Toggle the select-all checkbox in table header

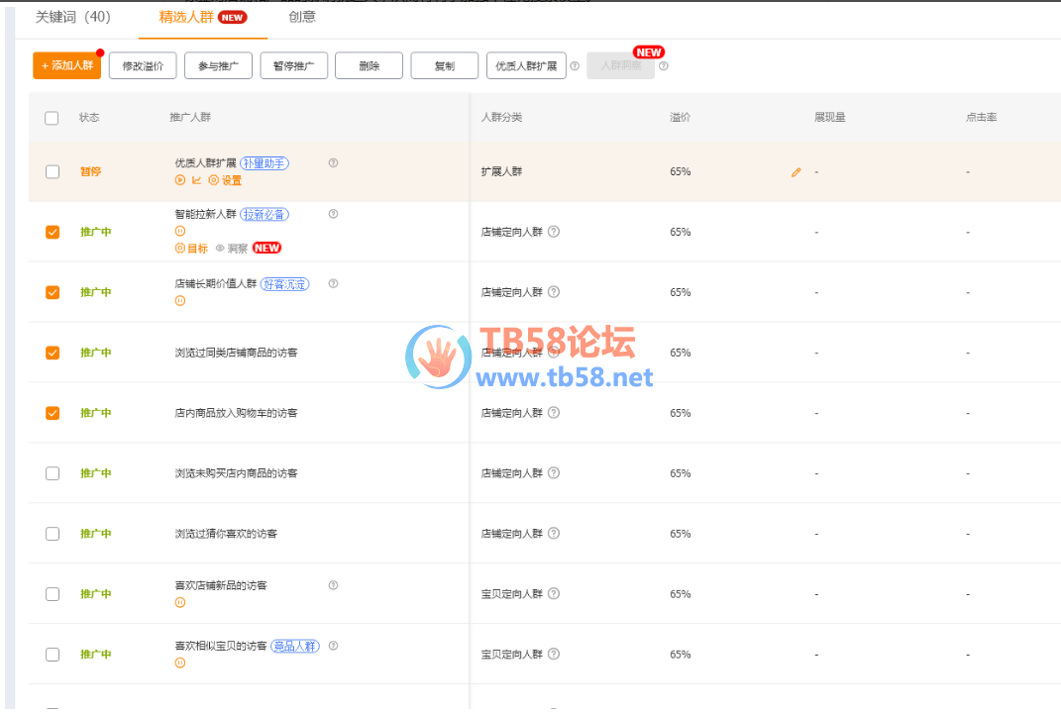(53, 118)
